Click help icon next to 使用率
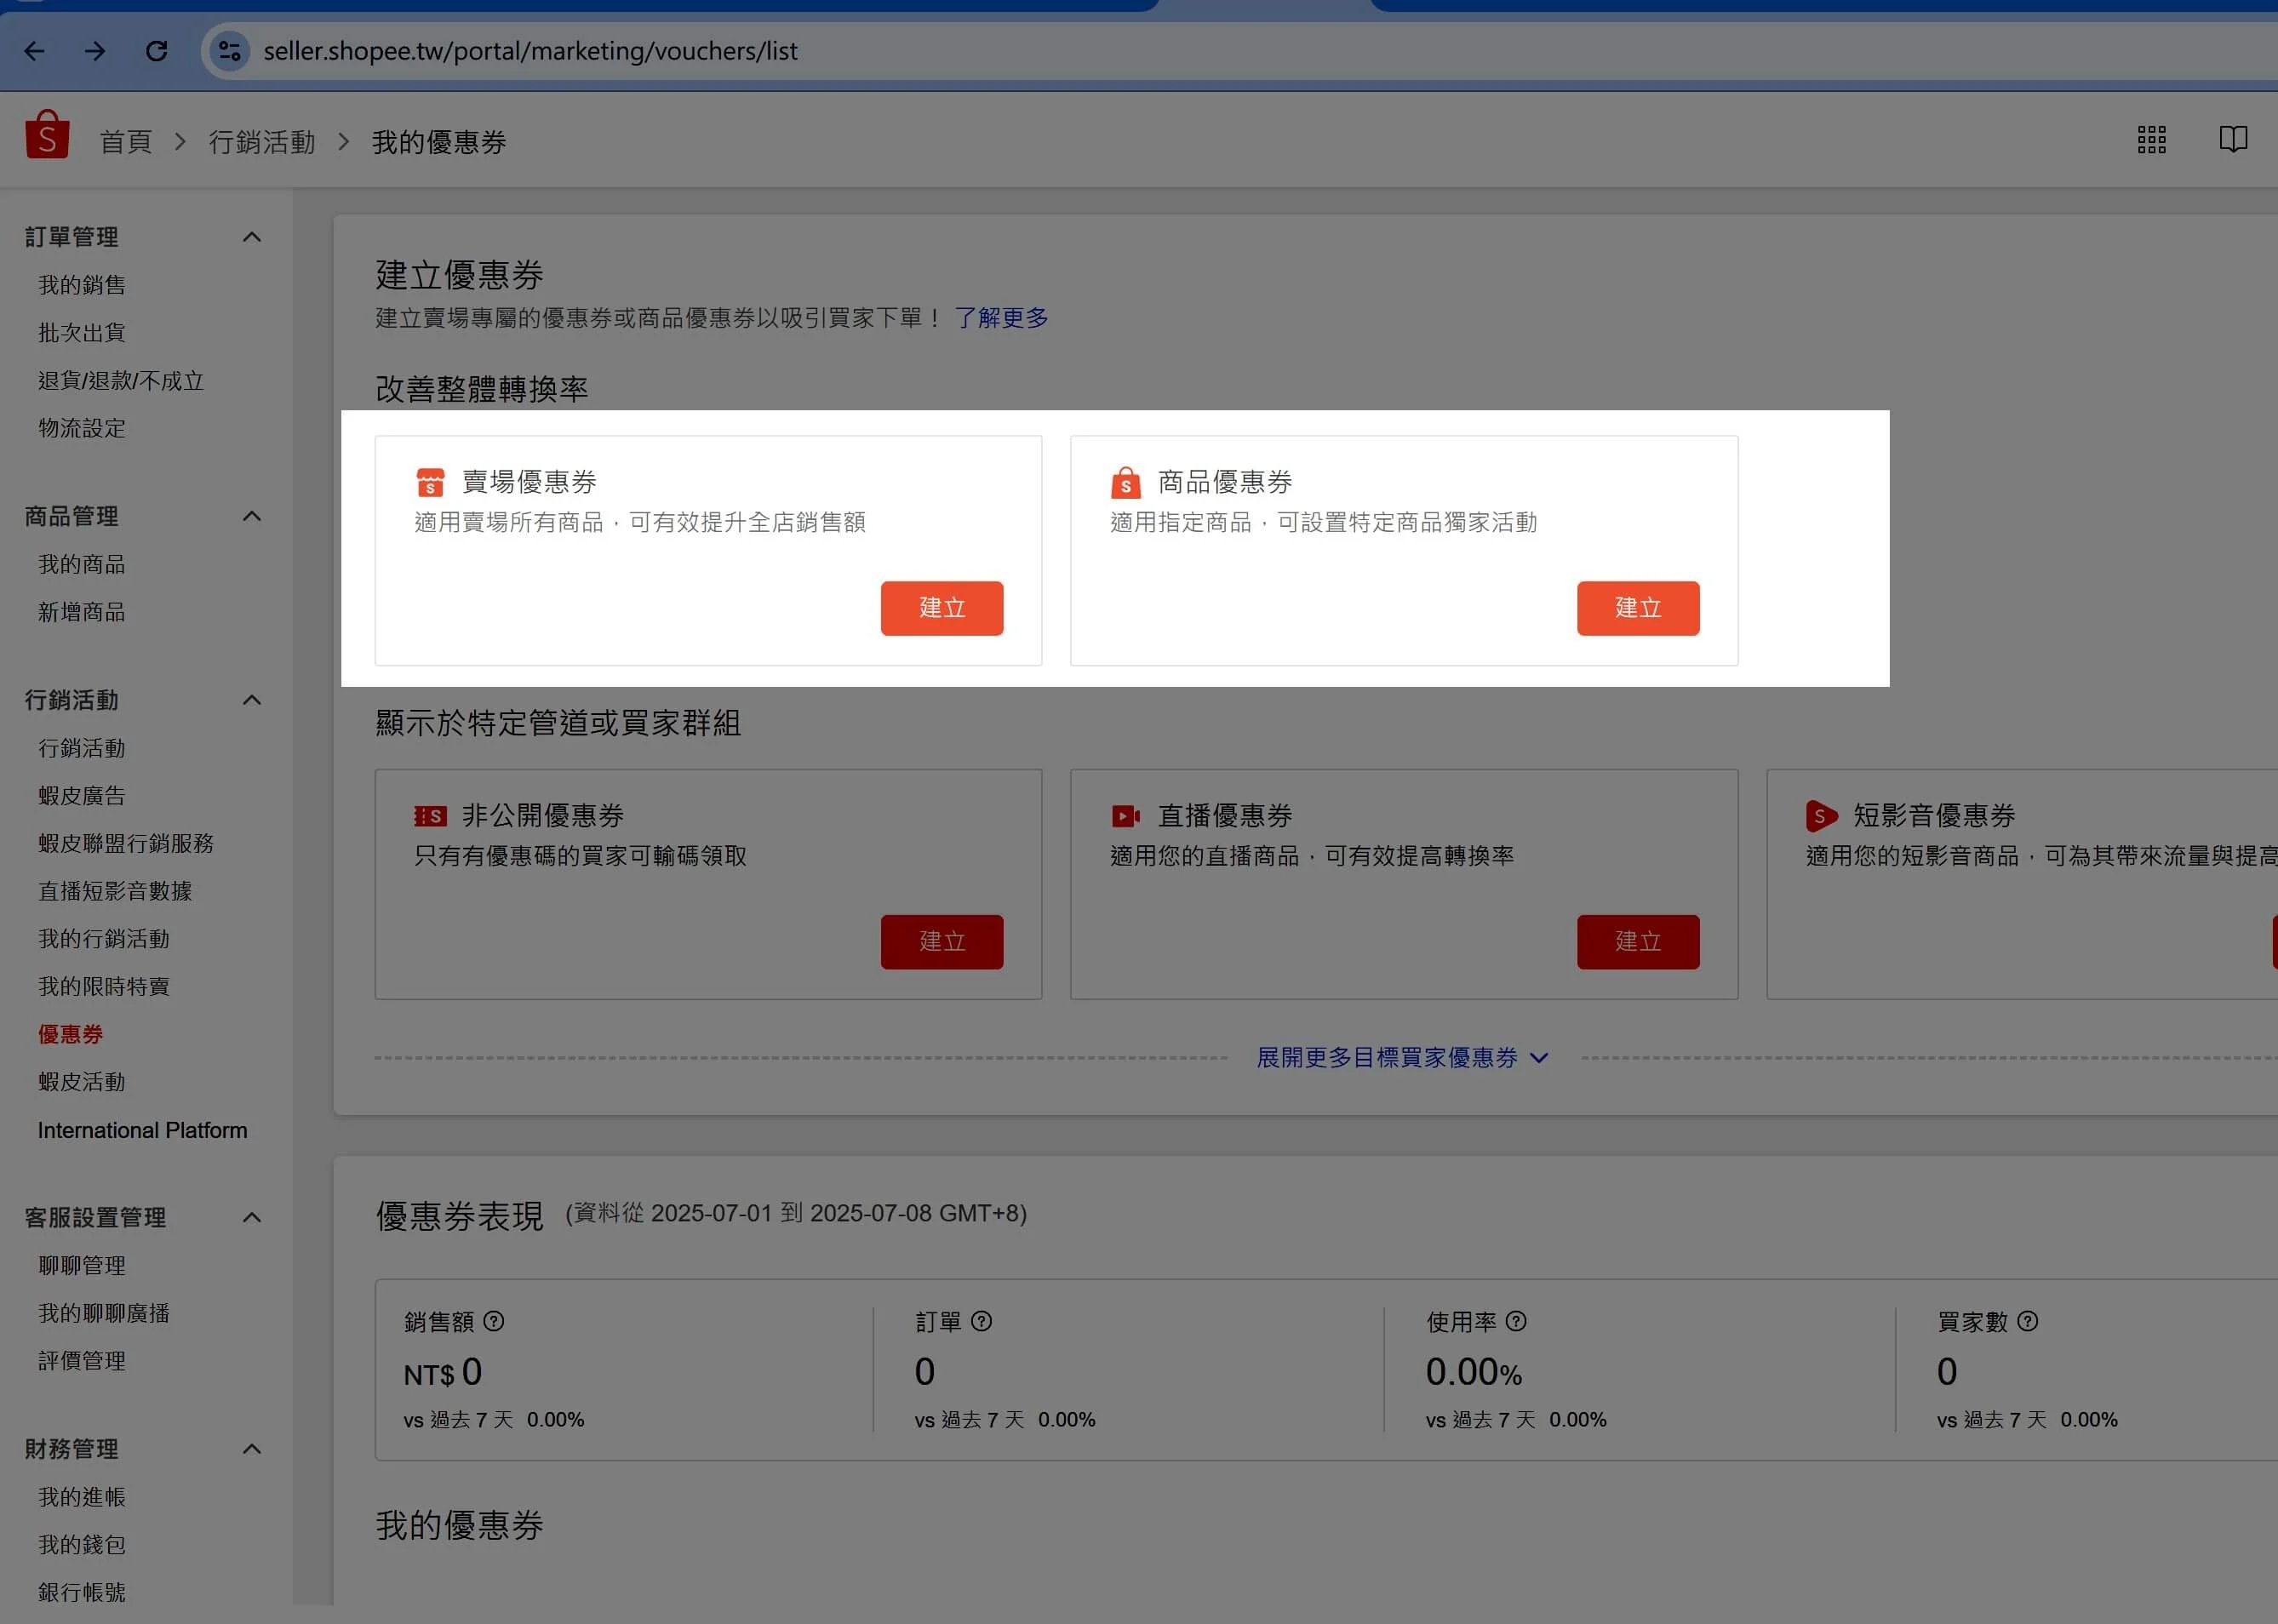 [x=1516, y=1322]
